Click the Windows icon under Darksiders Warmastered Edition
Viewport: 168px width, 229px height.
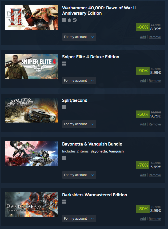[64, 201]
